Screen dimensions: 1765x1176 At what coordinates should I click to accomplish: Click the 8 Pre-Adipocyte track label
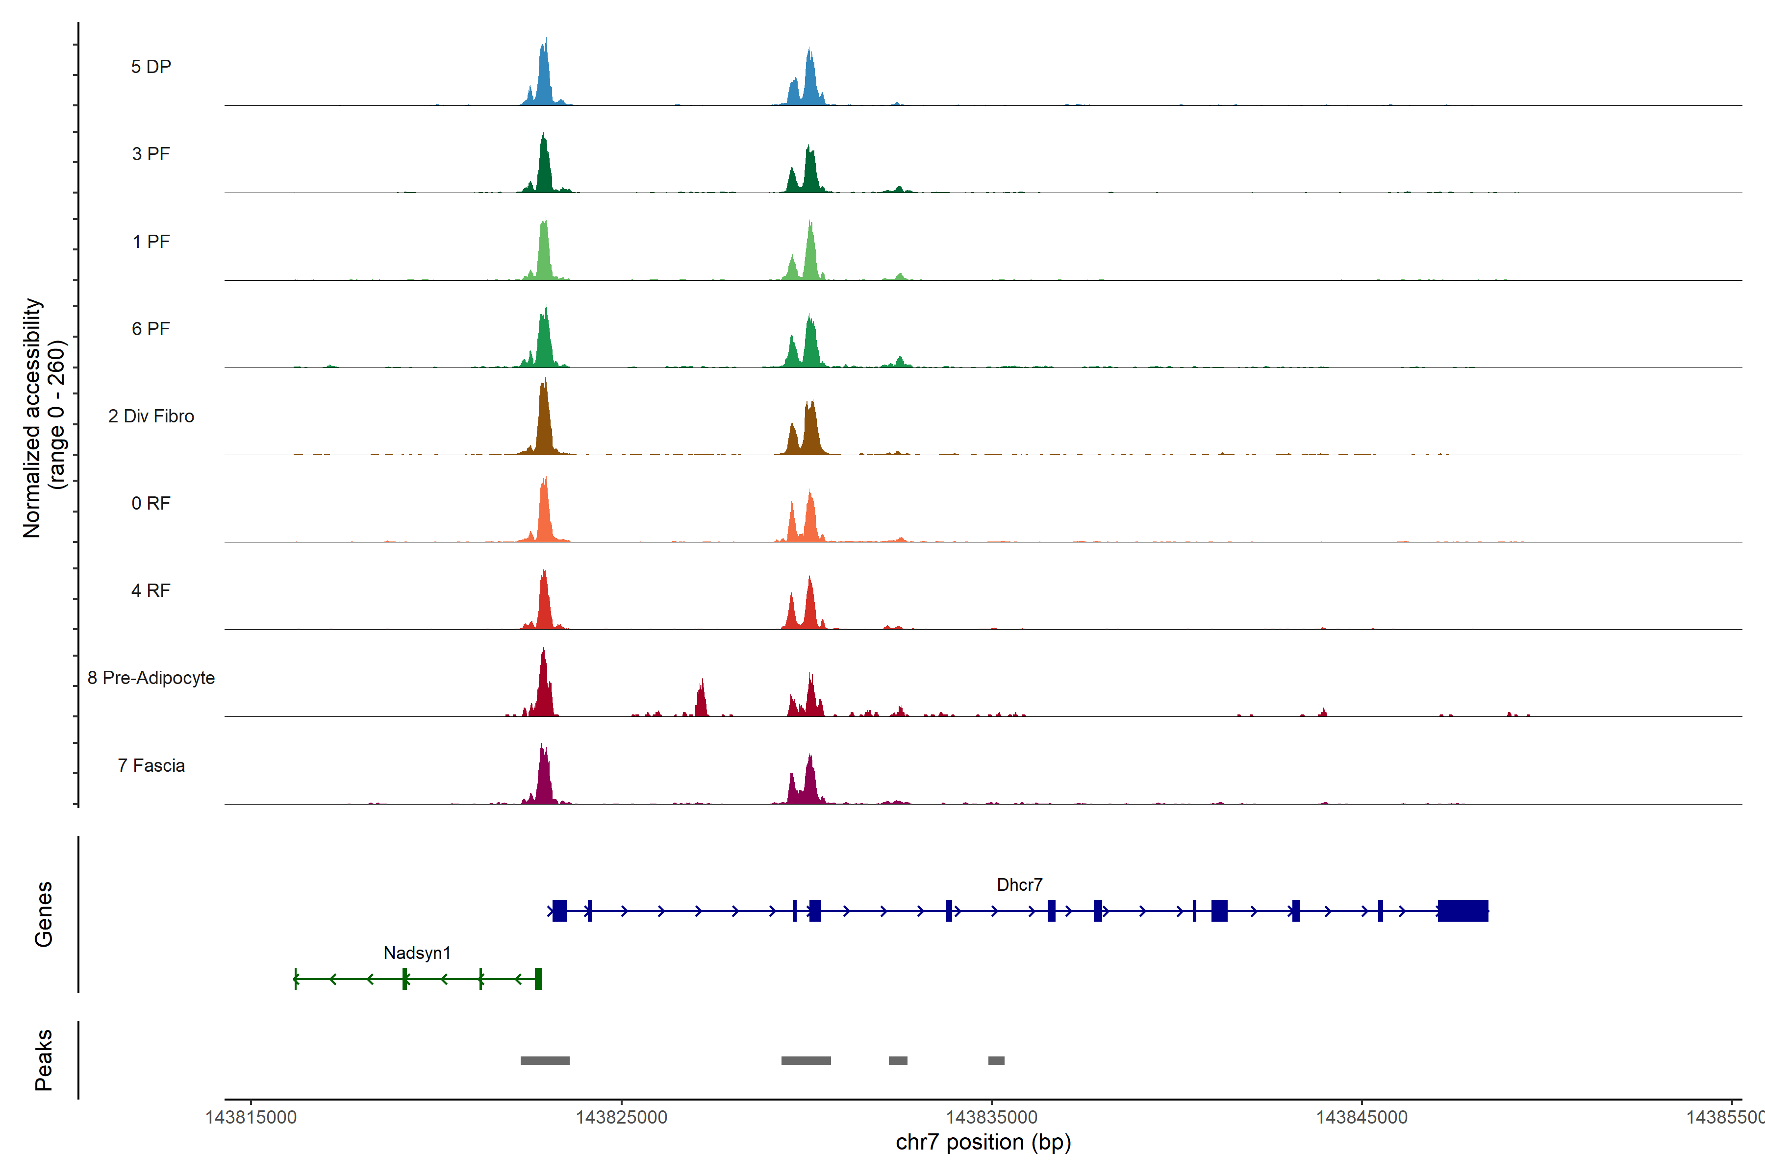[151, 678]
